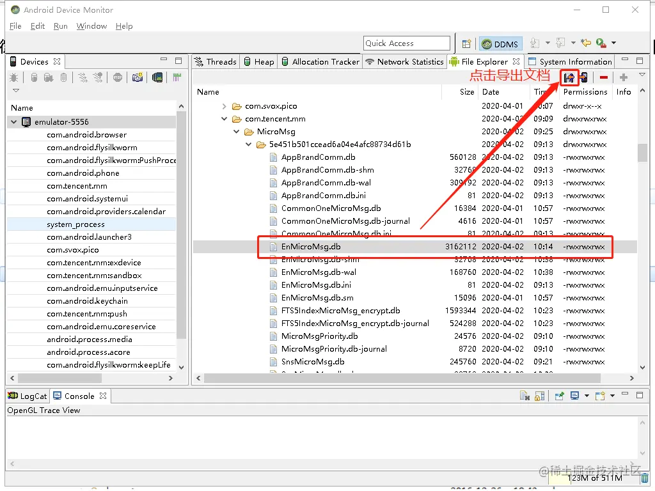The image size is (655, 491).
Task: Activate the DDMS perspective button
Action: [500, 44]
